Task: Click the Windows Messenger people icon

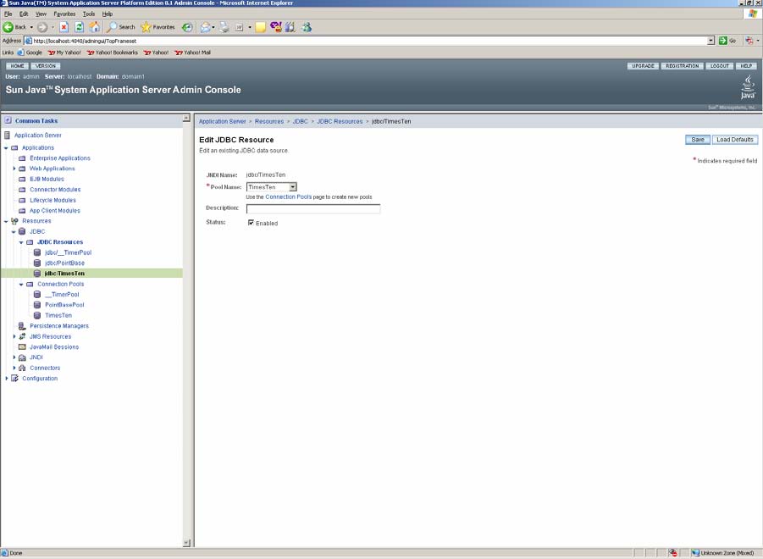Action: 306,27
